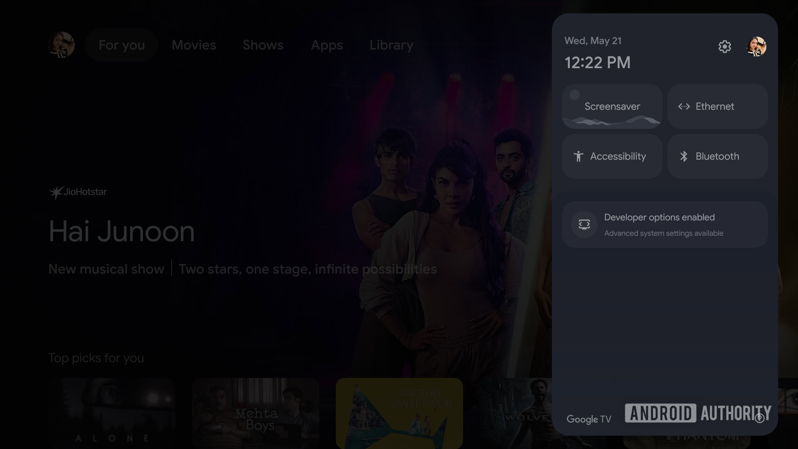The width and height of the screenshot is (798, 449).
Task: Select the Another Simple Favor thumbnail
Action: pyautogui.click(x=399, y=413)
